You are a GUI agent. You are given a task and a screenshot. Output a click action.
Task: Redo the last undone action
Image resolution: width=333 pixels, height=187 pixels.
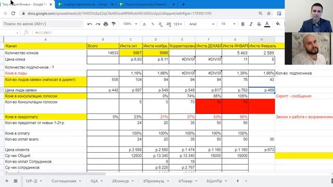point(98,24)
